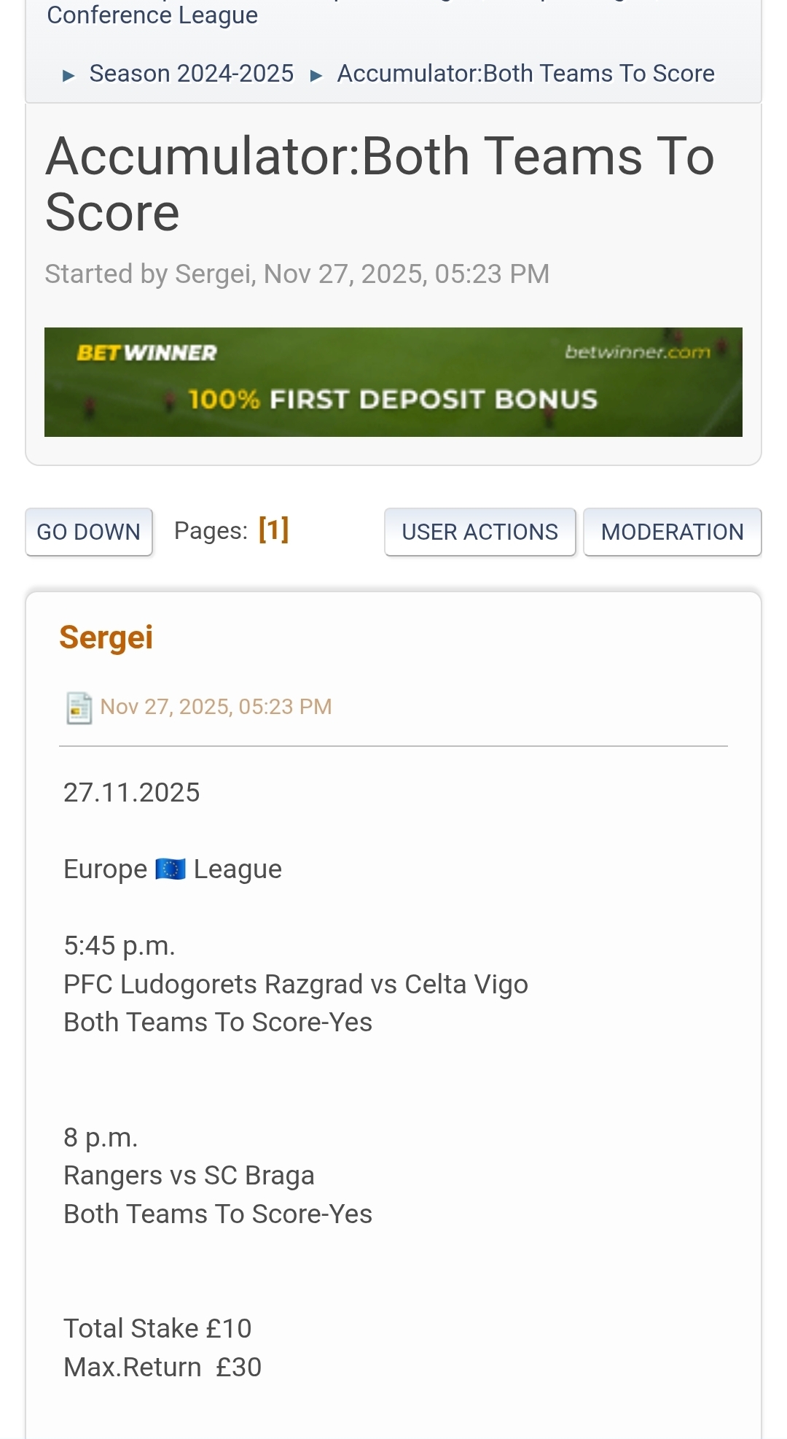
Task: Click the BetWinner logo in the banner
Action: click(146, 353)
